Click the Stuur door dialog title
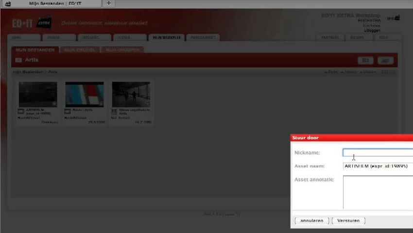413x233 pixels. (306, 138)
